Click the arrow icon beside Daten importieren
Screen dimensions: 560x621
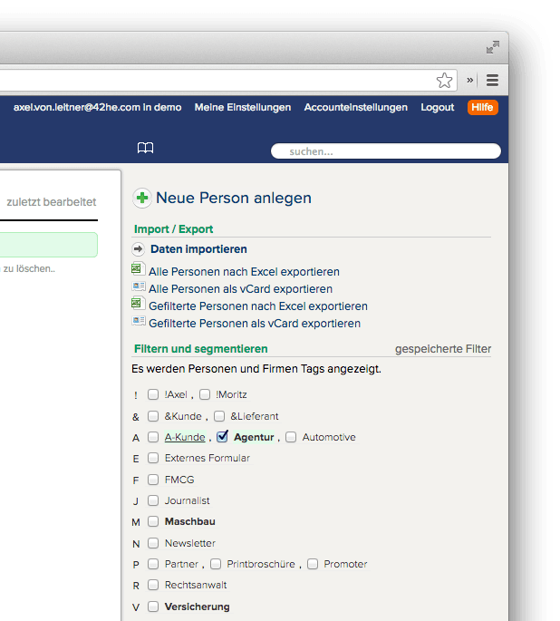click(x=139, y=248)
